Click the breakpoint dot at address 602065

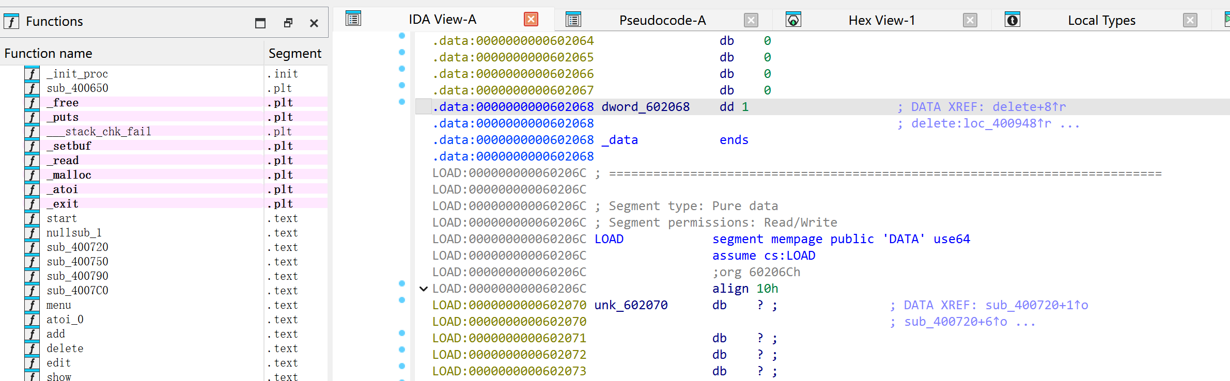402,52
